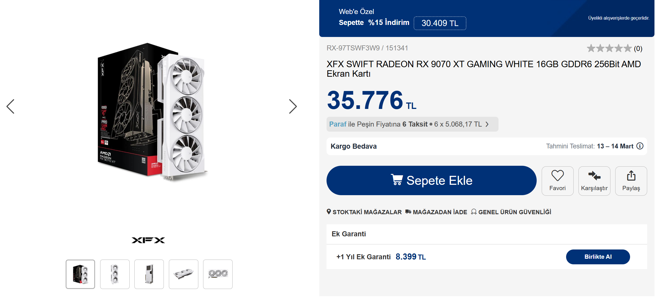657x301 pixels.
Task: Open the Stoktaki Mağazalar link
Action: pos(364,212)
